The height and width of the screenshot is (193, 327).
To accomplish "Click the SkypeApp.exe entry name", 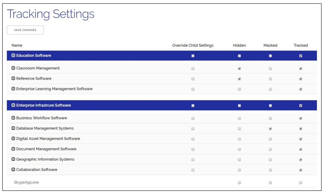I will [26, 182].
